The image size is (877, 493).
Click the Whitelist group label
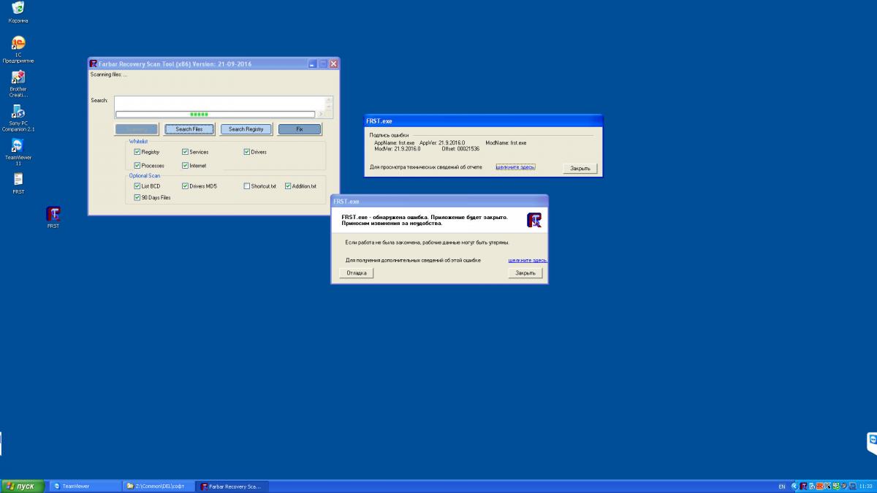coord(139,141)
